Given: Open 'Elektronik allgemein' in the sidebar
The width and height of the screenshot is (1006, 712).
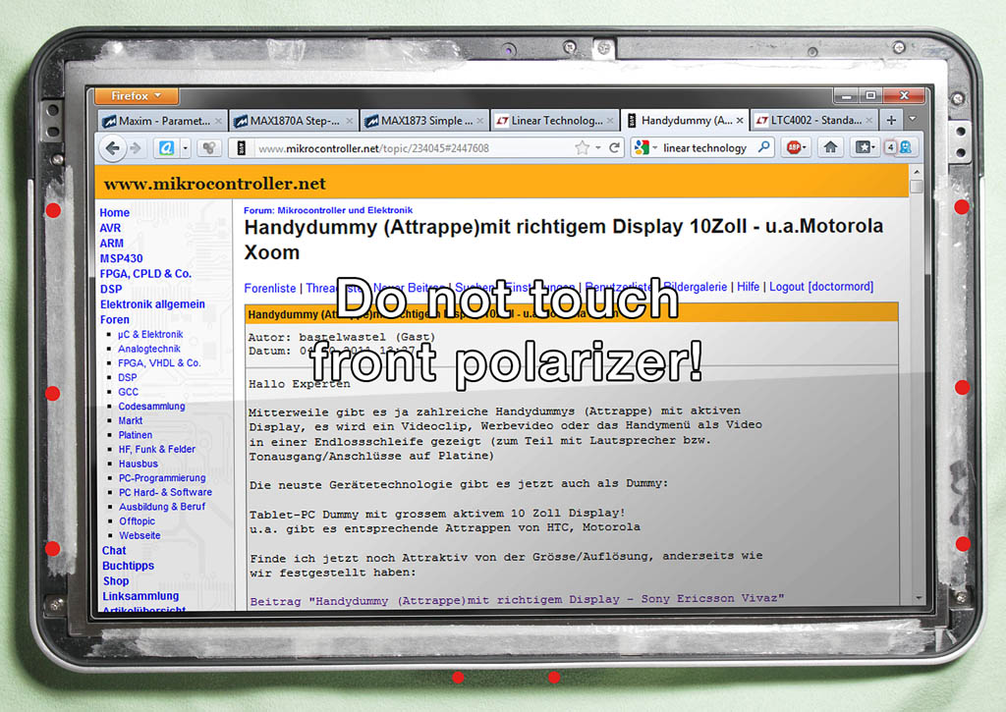Looking at the screenshot, I should (152, 304).
